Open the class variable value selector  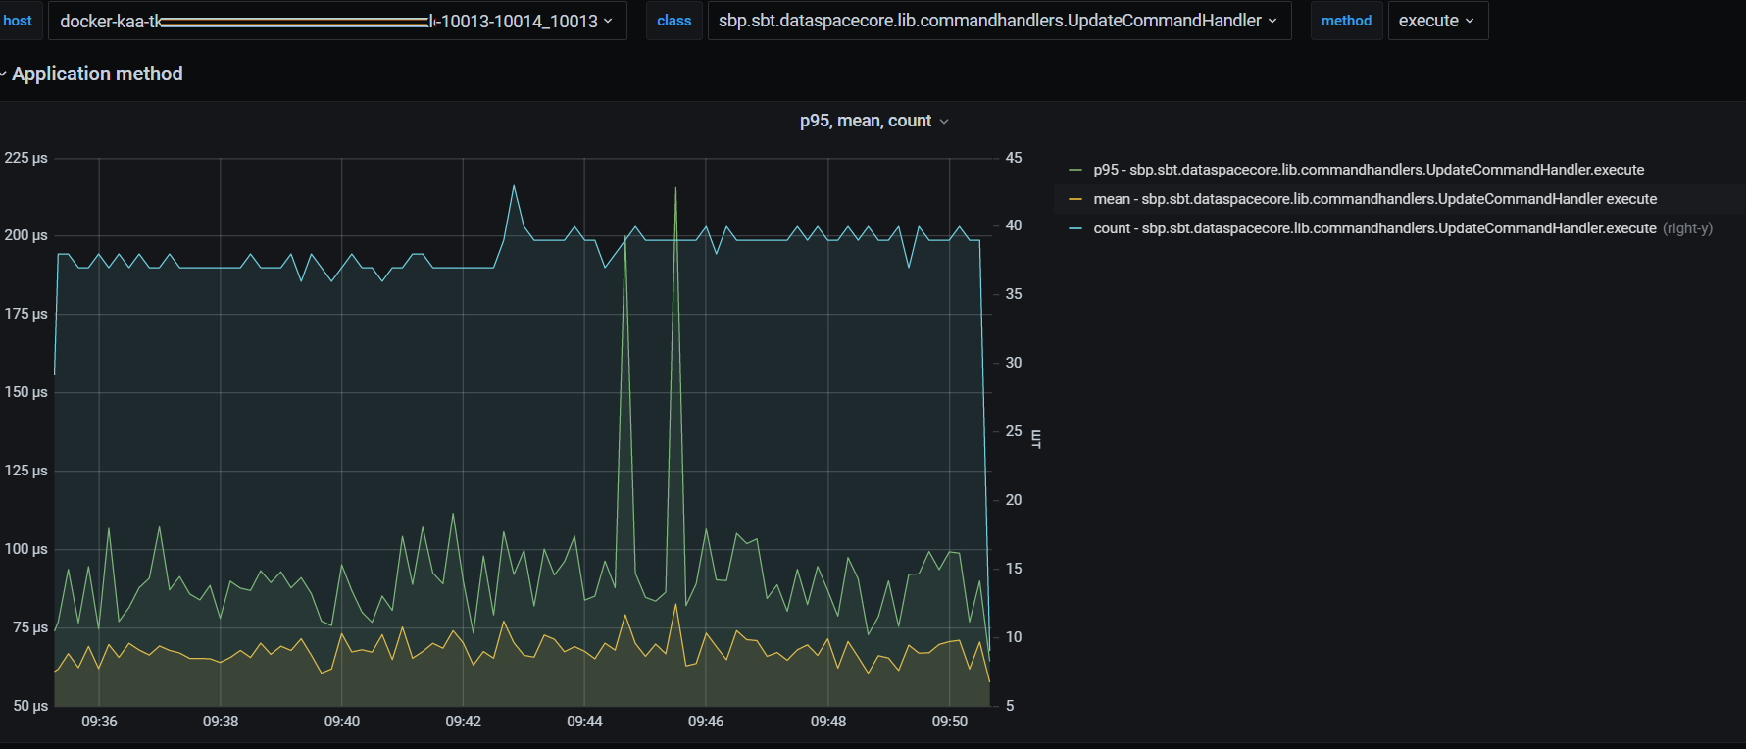990,21
